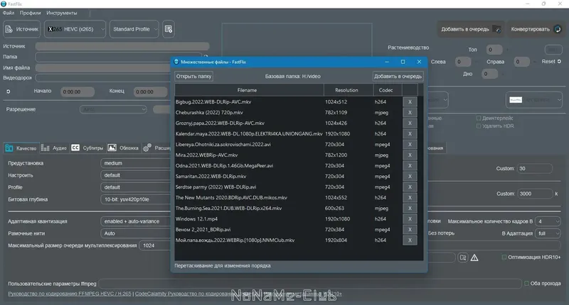
Task: Remove The.Burning.Sea.2021 file with X button
Action: coord(410,209)
